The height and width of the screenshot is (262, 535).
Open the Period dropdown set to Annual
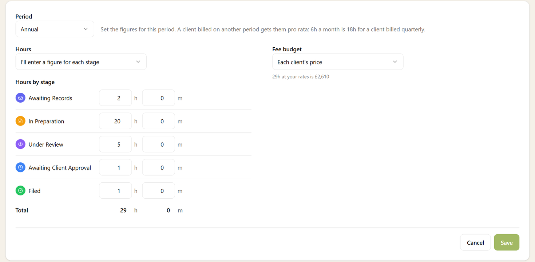coord(55,29)
